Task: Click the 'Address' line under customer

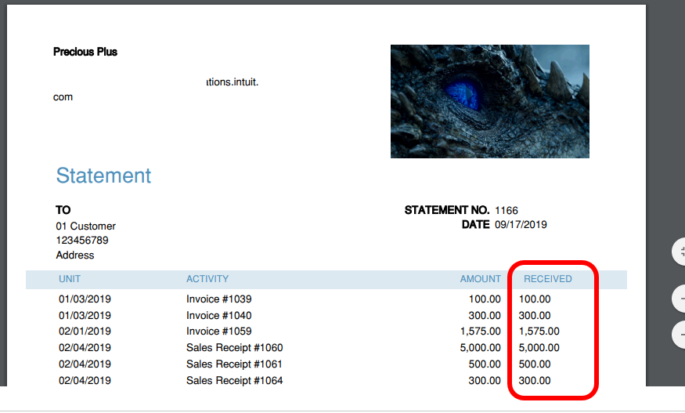Action: pyautogui.click(x=74, y=255)
